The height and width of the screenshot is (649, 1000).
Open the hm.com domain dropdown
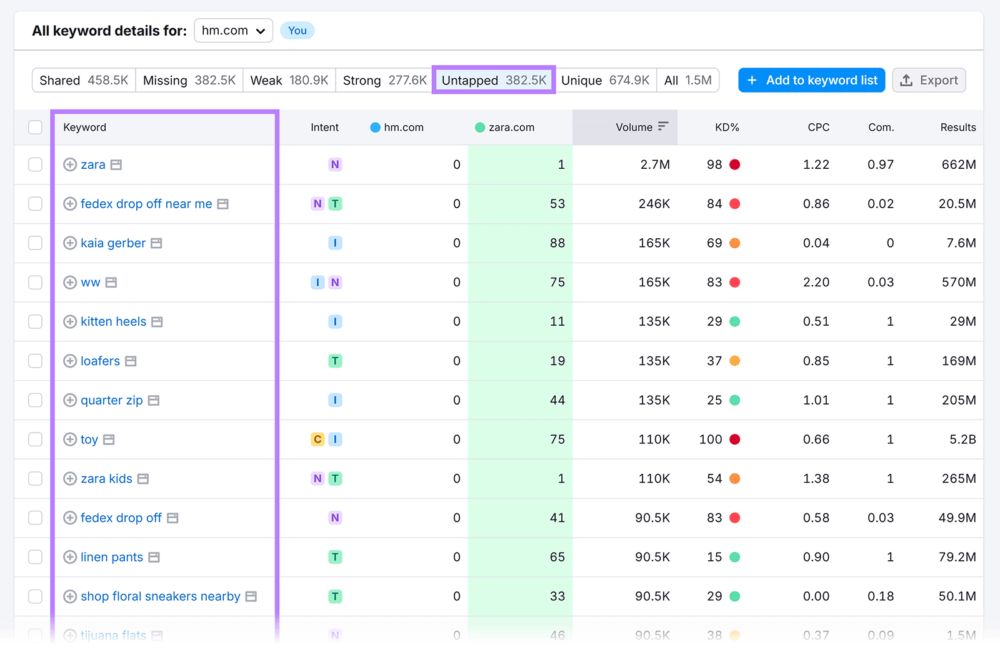pos(234,31)
